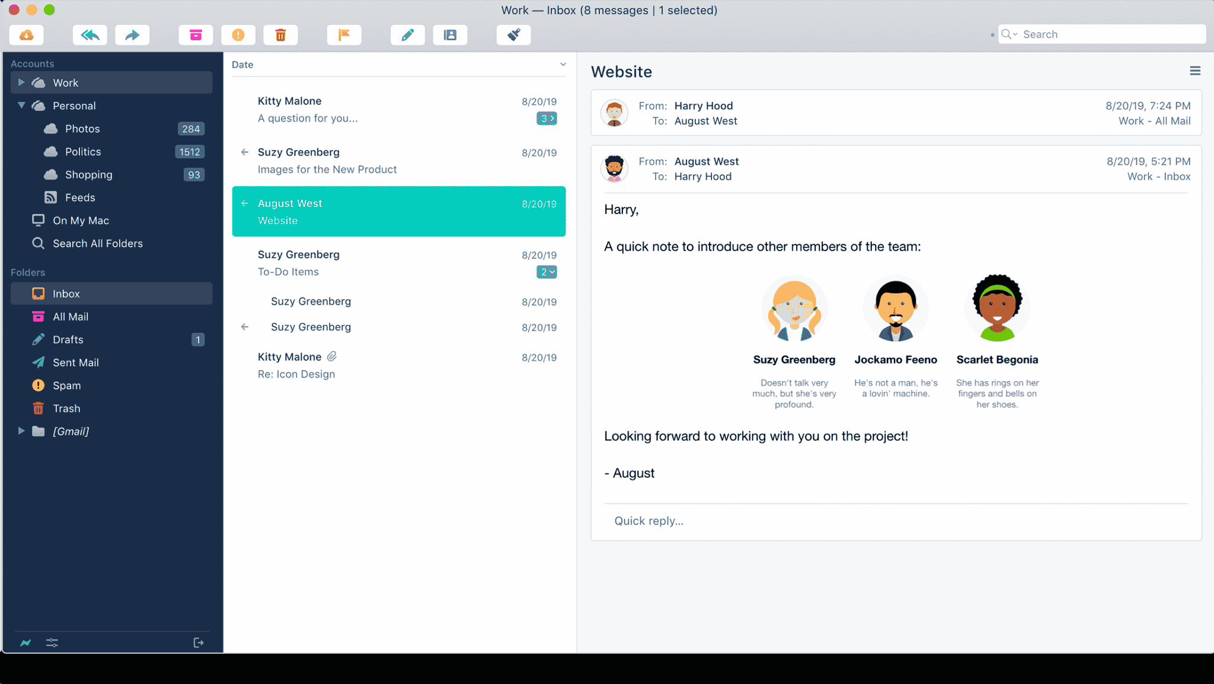Expand the Gmail folder tree item
Viewport: 1214px width, 684px height.
(x=19, y=432)
